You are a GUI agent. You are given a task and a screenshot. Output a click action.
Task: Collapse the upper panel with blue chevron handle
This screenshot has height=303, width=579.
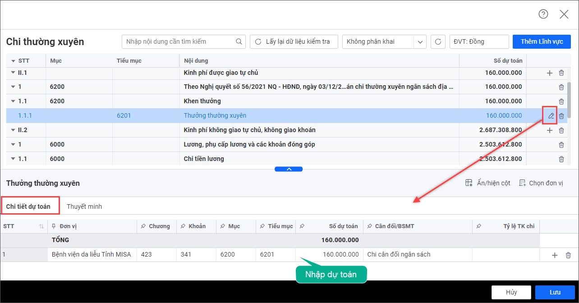pos(289,169)
